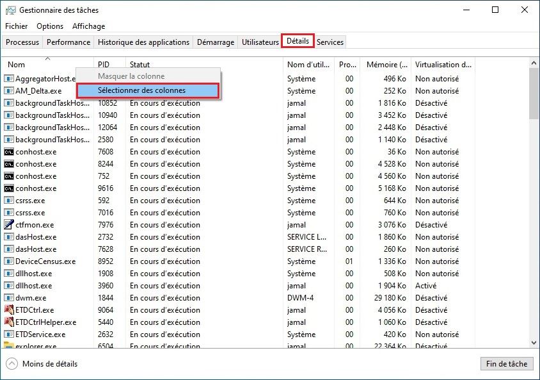
Task: Click Masquer la colonne menu entry
Action: tap(131, 76)
